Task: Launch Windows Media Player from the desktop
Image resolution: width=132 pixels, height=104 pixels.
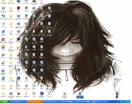Action: (3, 70)
